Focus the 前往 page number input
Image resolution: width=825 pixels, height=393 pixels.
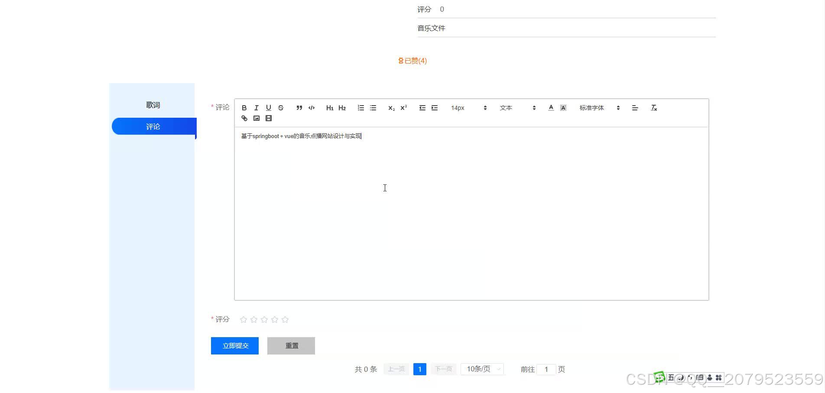click(x=546, y=369)
